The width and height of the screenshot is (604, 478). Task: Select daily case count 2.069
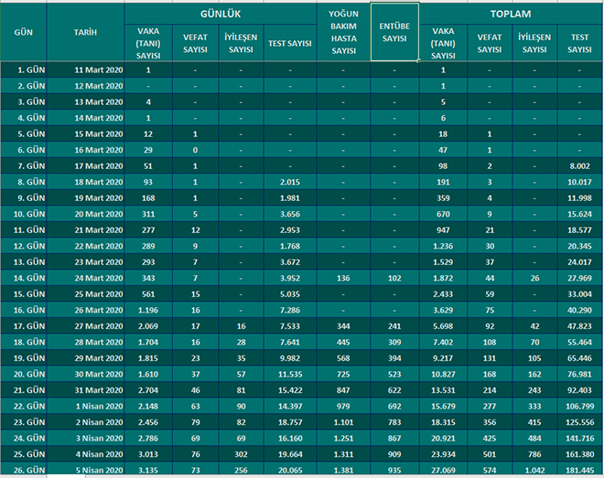[x=148, y=326]
